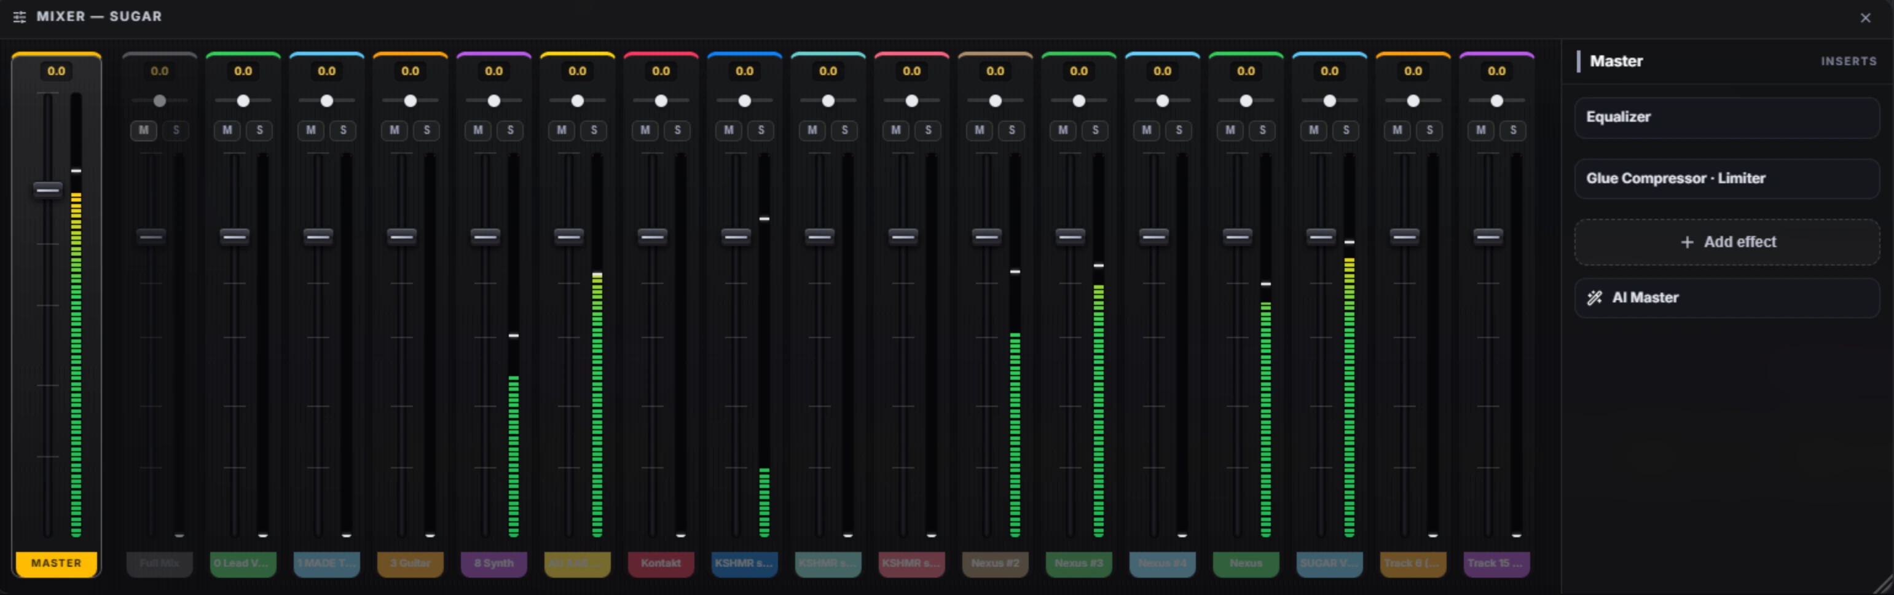Select the SUGAR V... track label
The height and width of the screenshot is (595, 1894).
tap(1329, 564)
